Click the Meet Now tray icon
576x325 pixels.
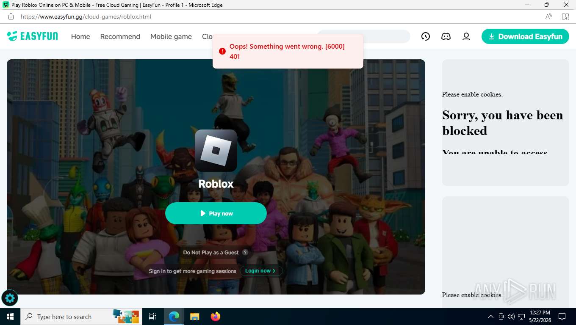point(501,317)
